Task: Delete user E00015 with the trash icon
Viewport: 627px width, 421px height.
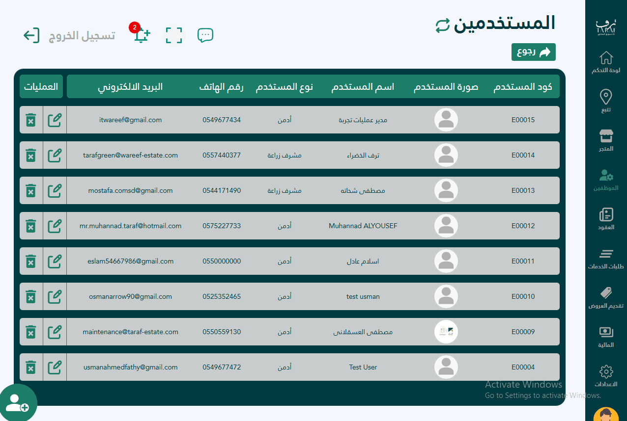Action: (31, 119)
